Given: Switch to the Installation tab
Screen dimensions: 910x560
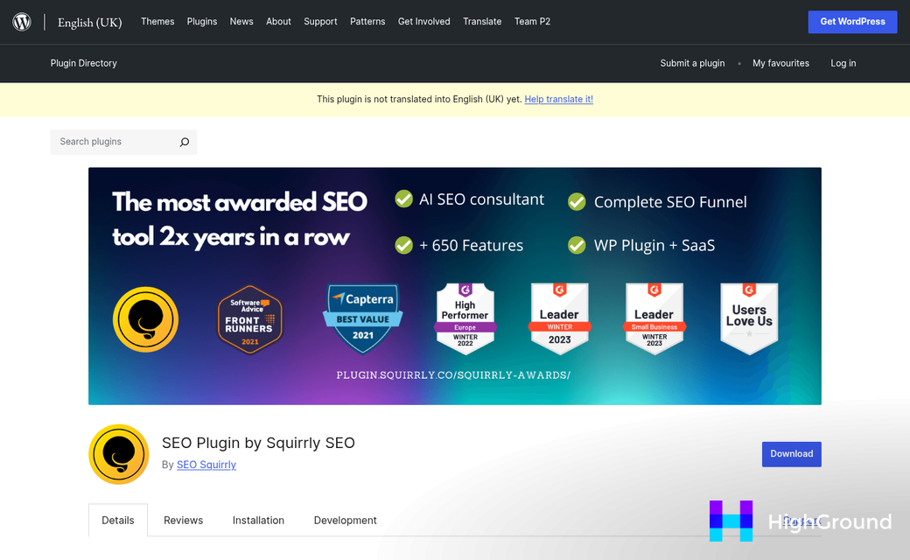Looking at the screenshot, I should click(x=258, y=520).
